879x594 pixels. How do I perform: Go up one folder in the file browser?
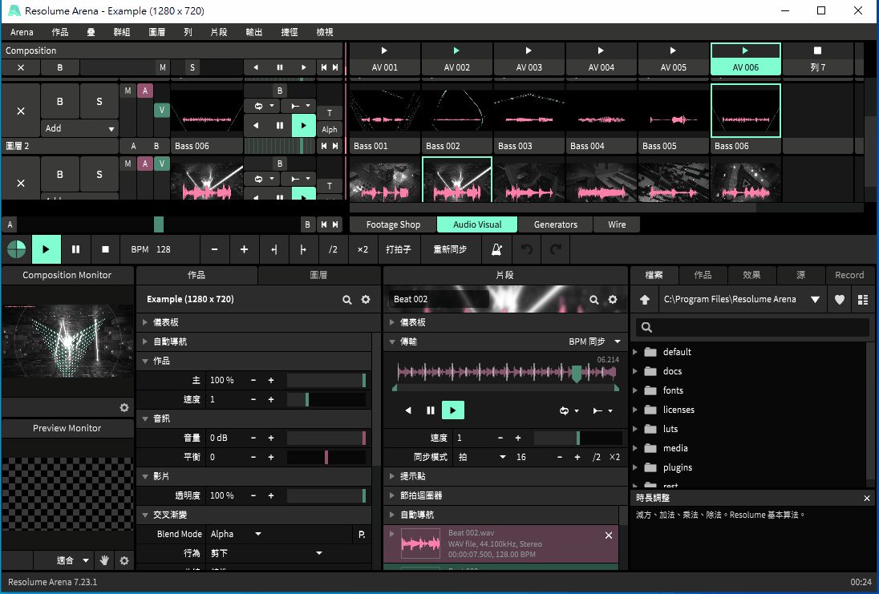coord(645,300)
